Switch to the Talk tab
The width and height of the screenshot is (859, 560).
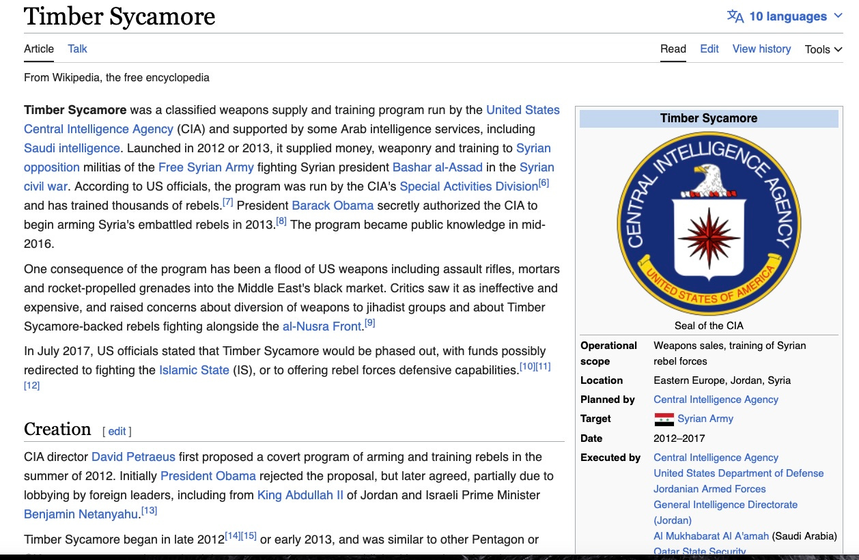[x=77, y=48]
